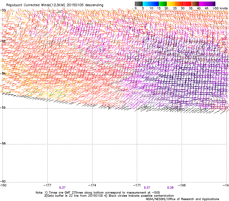Click the -174 longitude axis label
Image resolution: width=229 pixels, height=201 pixels.
tap(92, 185)
